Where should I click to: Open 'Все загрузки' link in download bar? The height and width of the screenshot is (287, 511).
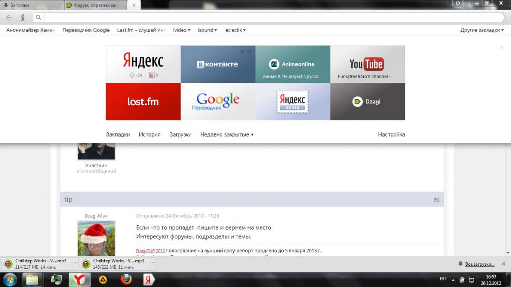click(x=479, y=264)
